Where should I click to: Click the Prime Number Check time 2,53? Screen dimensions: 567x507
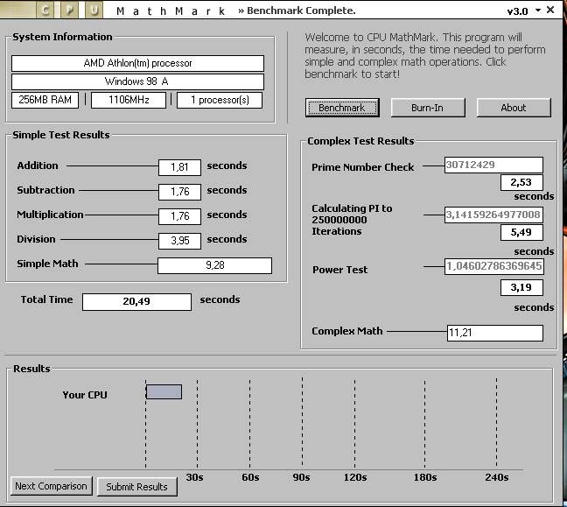click(x=521, y=182)
